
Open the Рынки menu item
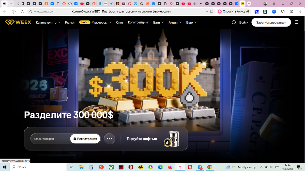[x=70, y=22]
